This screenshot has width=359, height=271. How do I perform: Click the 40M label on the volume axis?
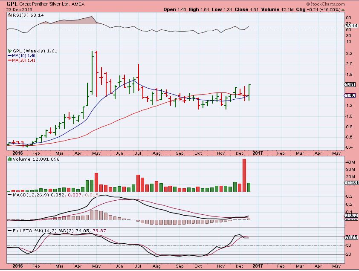(350, 162)
